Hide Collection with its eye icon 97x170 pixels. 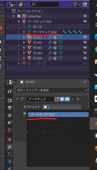(85, 16)
